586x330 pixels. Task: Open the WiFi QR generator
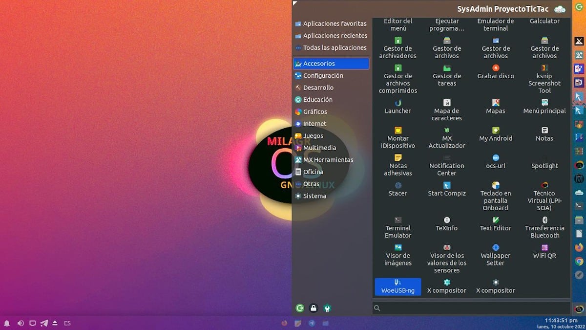[x=544, y=251]
